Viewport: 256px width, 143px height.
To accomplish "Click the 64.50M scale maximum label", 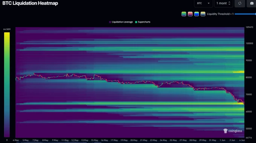I will (x=7, y=29).
